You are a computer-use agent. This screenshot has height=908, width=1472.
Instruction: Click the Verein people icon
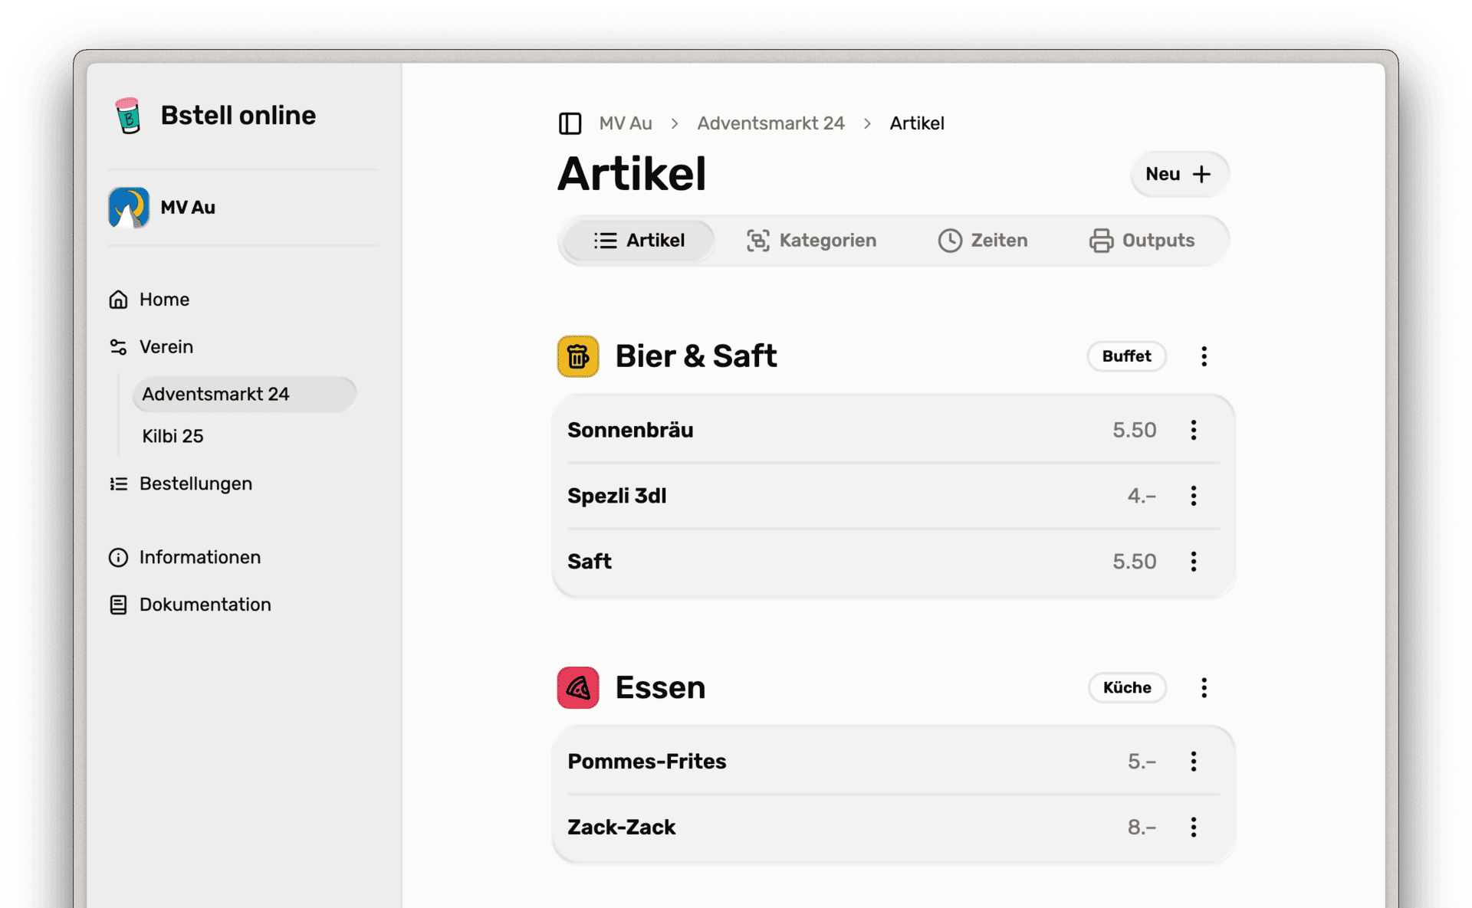coord(119,346)
